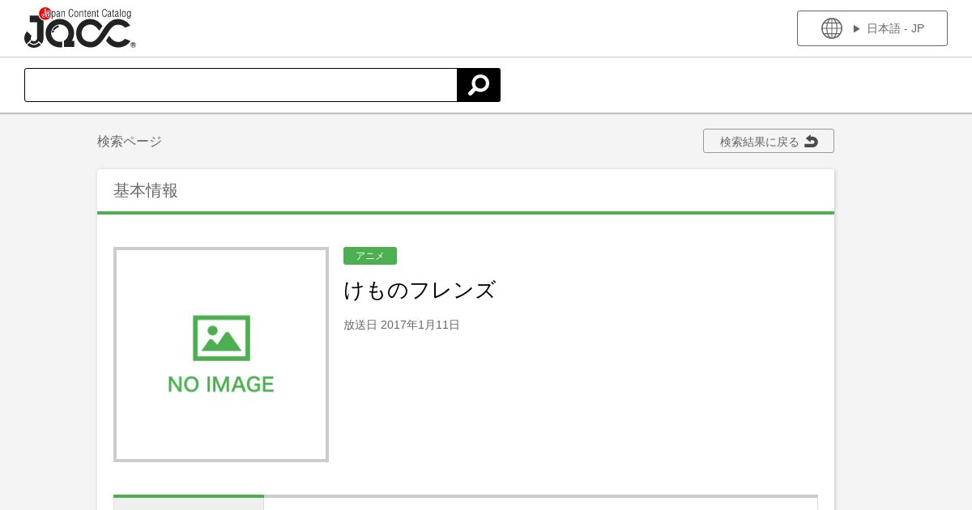Click the 基本情報 section heading
The height and width of the screenshot is (510, 972).
pos(146,190)
